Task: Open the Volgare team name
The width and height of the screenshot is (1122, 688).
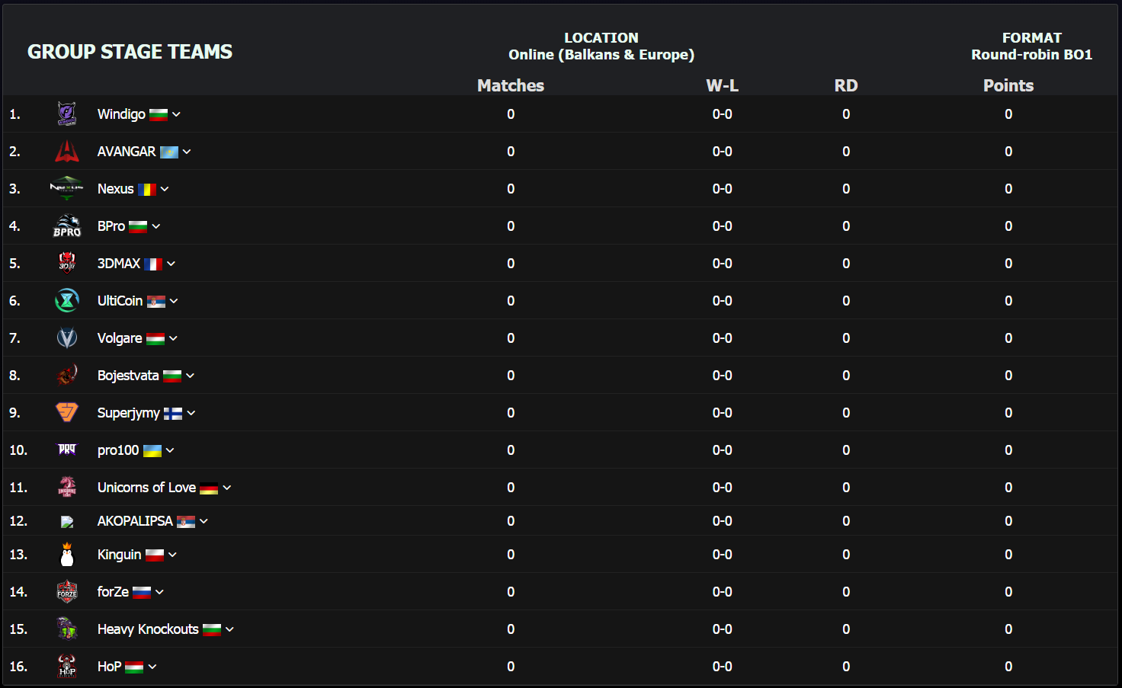Action: 120,338
